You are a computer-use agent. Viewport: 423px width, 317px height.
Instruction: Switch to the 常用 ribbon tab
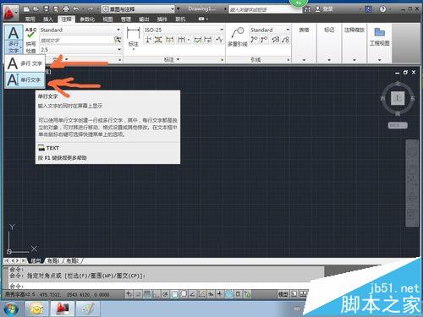pos(30,19)
